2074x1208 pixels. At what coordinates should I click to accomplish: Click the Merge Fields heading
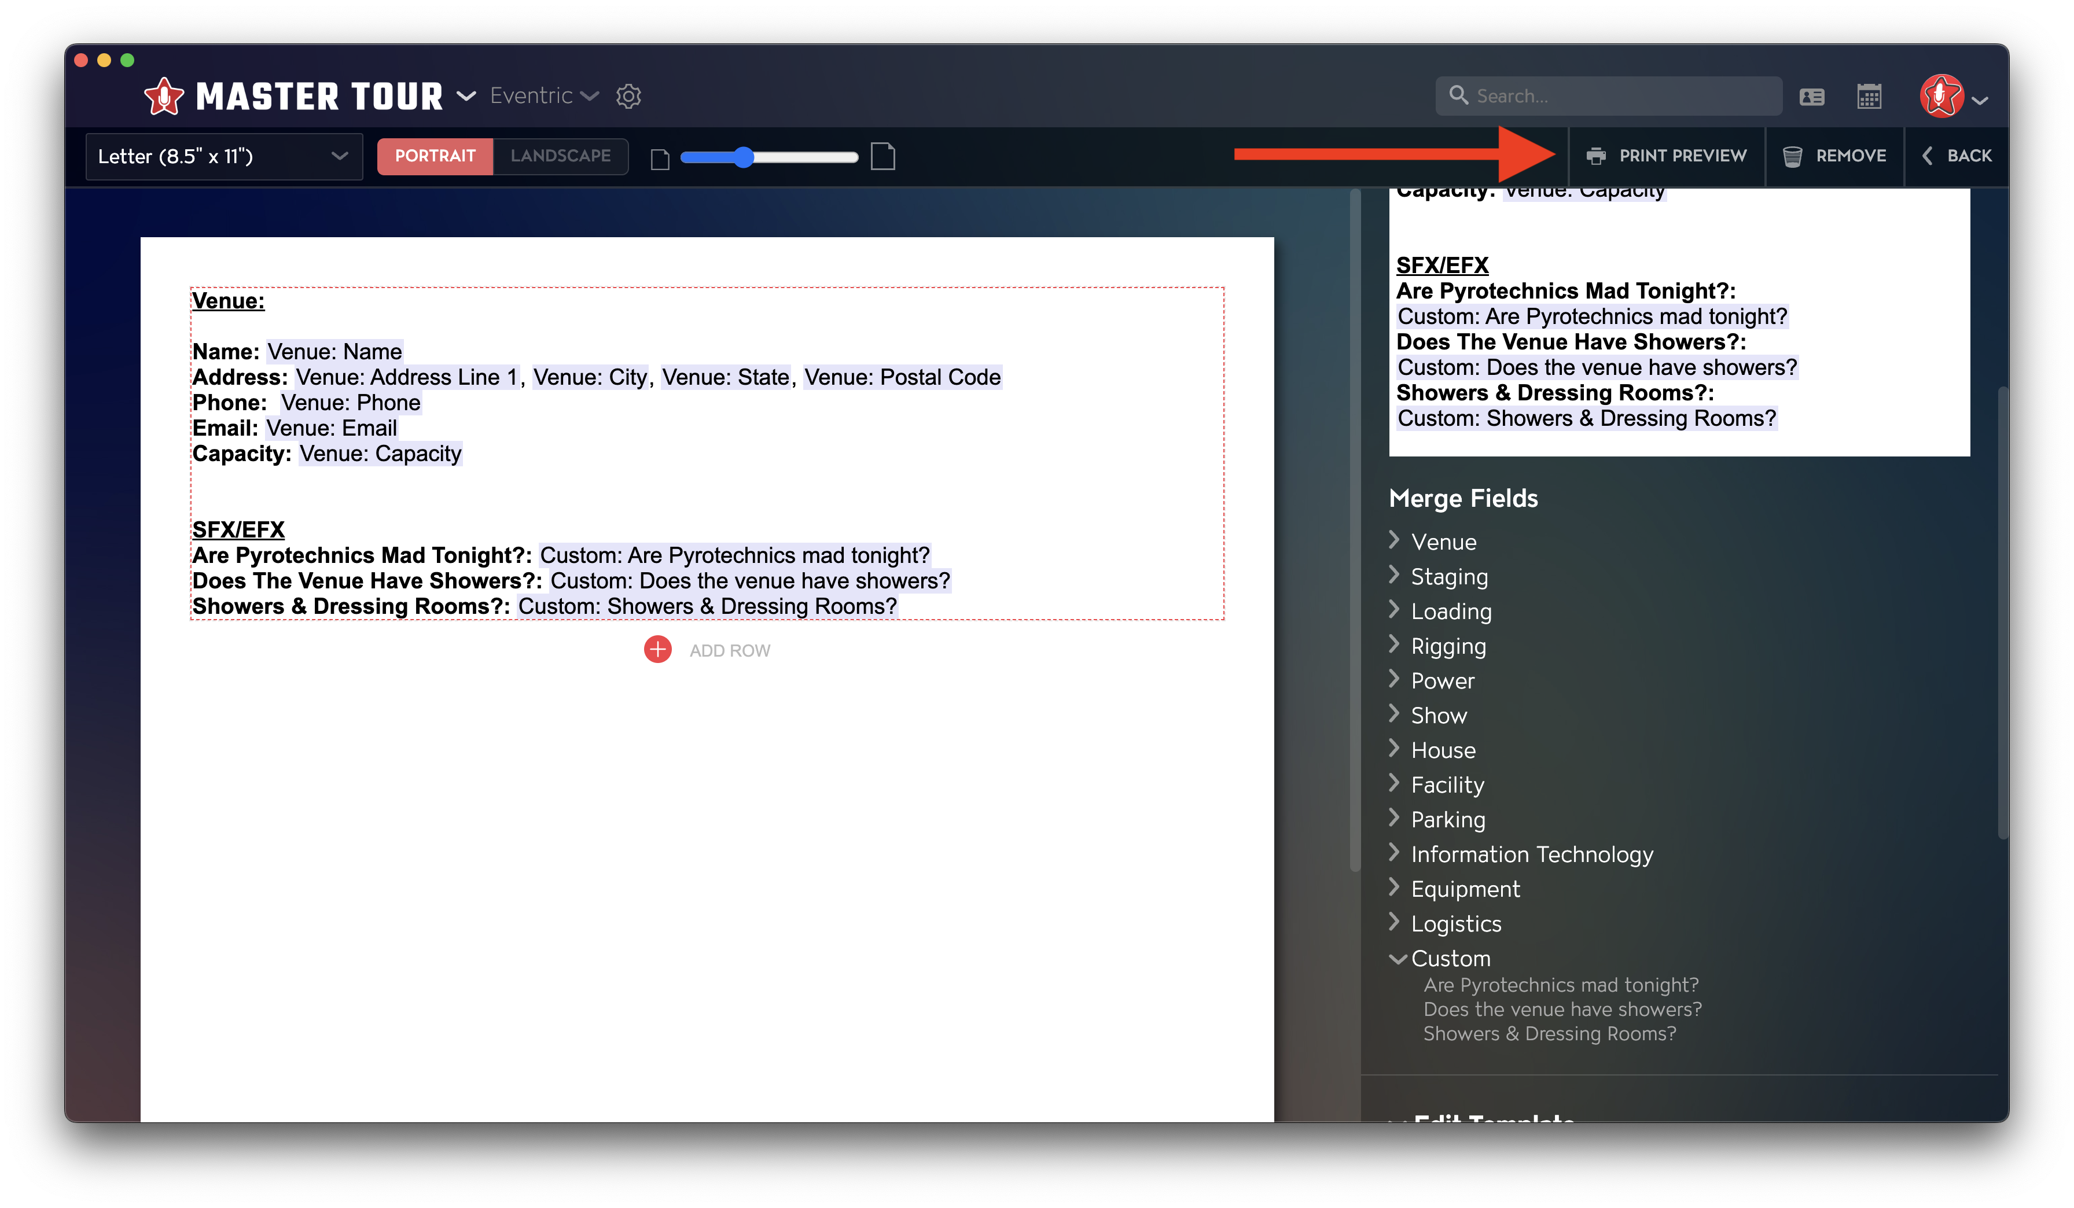coord(1463,498)
